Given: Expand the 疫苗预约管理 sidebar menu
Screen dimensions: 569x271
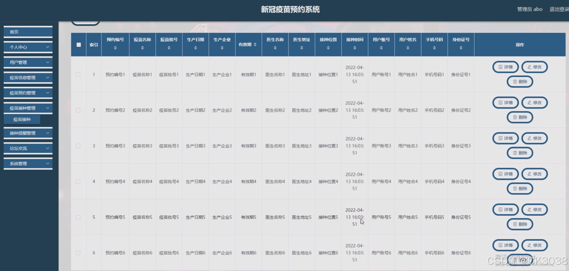Looking at the screenshot, I should coord(28,93).
